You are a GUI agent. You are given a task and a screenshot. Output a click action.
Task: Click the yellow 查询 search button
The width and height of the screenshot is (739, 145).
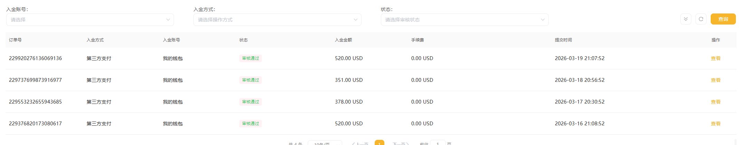tap(723, 19)
